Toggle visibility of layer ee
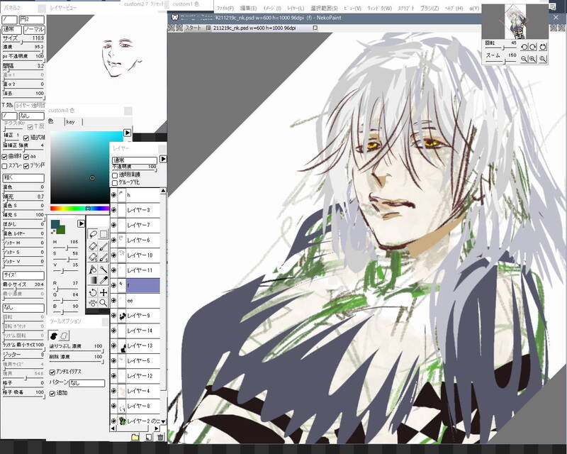Viewport: 567px width, 454px height. click(113, 301)
